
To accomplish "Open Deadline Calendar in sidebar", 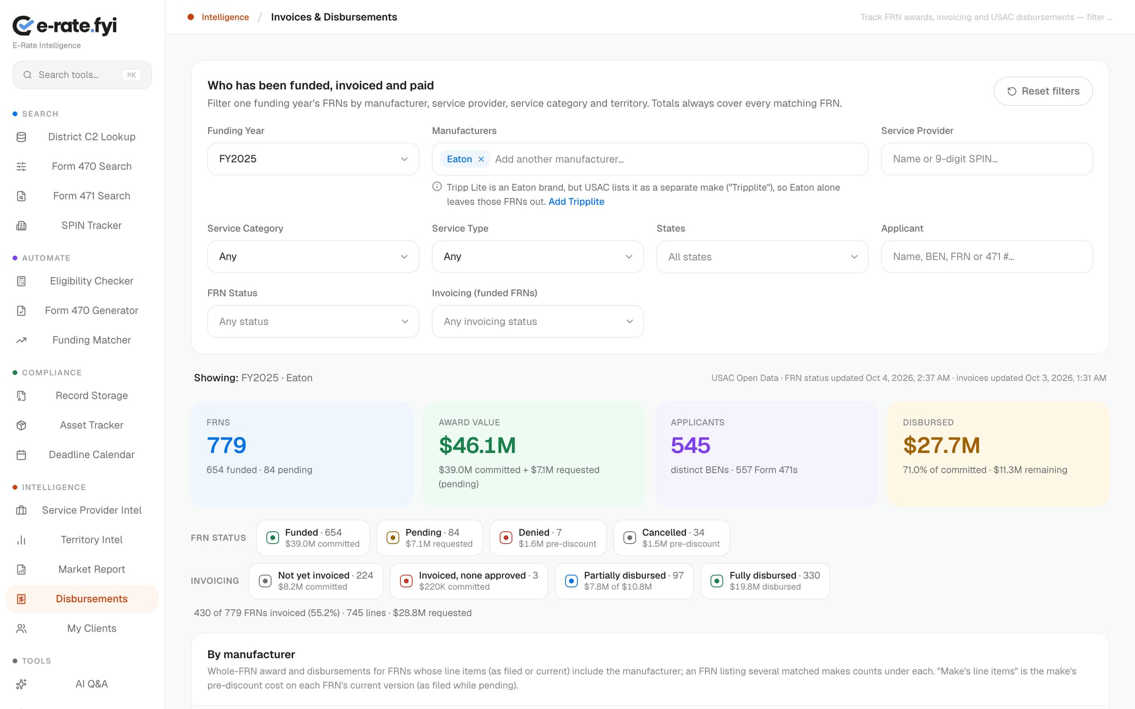I will click(x=82, y=455).
